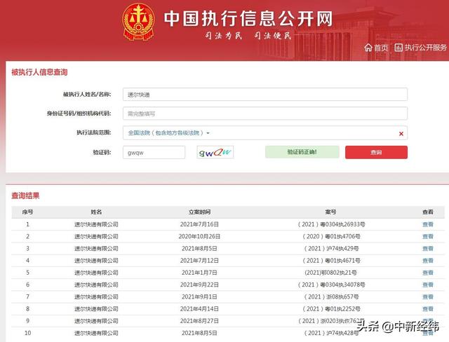Click case number （2021）粤0304执34078号

point(331,285)
